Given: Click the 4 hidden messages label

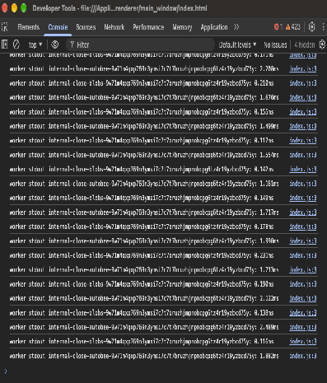Looking at the screenshot, I should [305, 44].
